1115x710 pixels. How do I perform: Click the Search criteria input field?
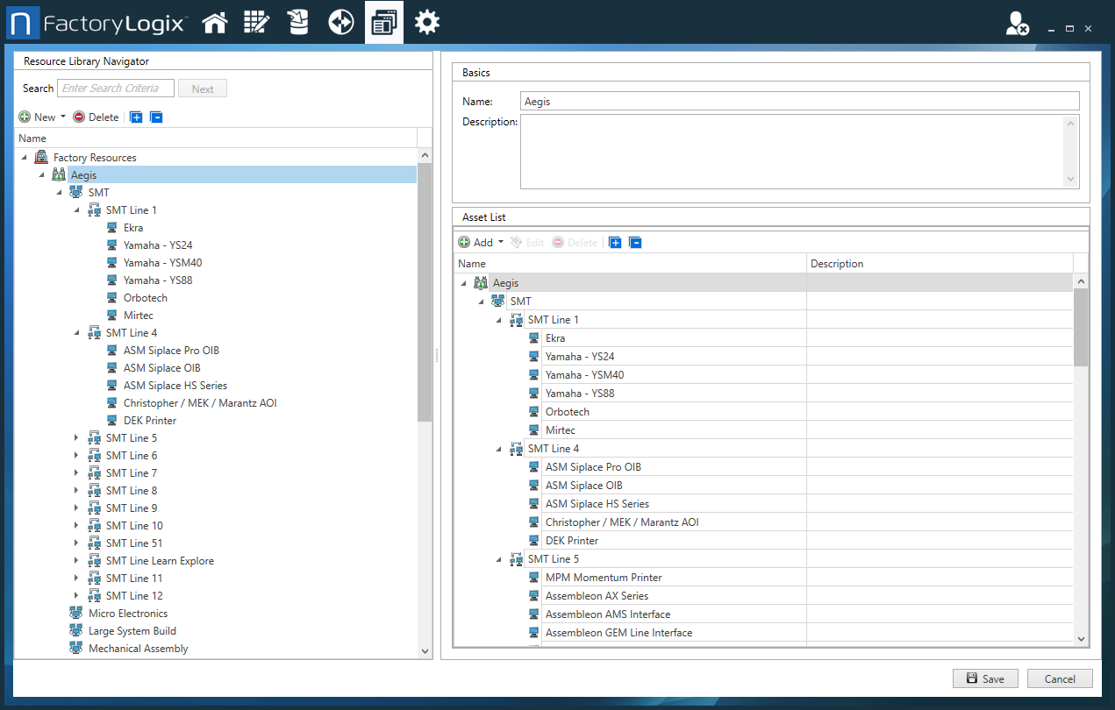pyautogui.click(x=116, y=89)
